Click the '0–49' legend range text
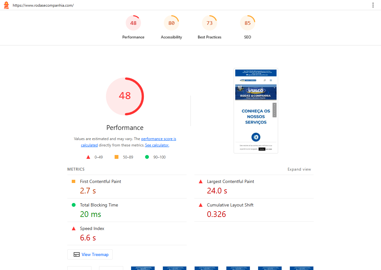Screen dimensions: 381x270 click(99, 157)
